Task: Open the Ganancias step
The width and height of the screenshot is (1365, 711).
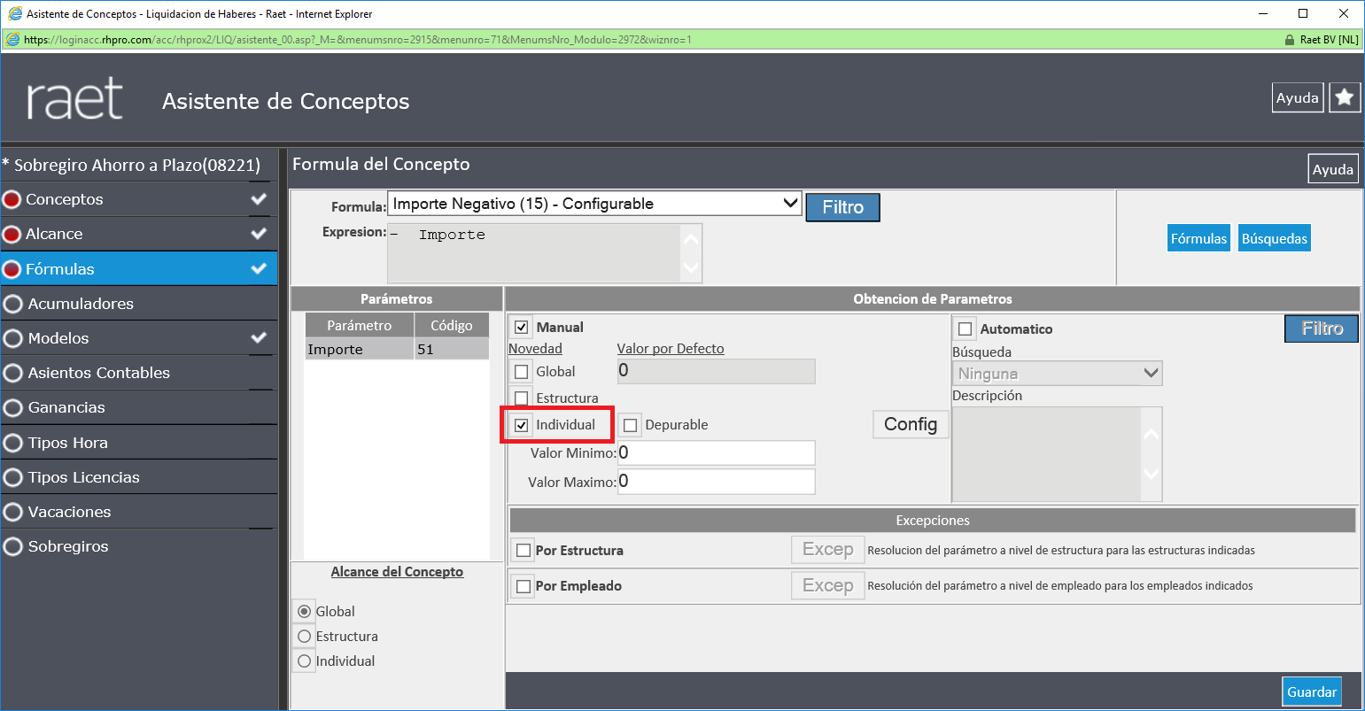Action: click(x=139, y=407)
